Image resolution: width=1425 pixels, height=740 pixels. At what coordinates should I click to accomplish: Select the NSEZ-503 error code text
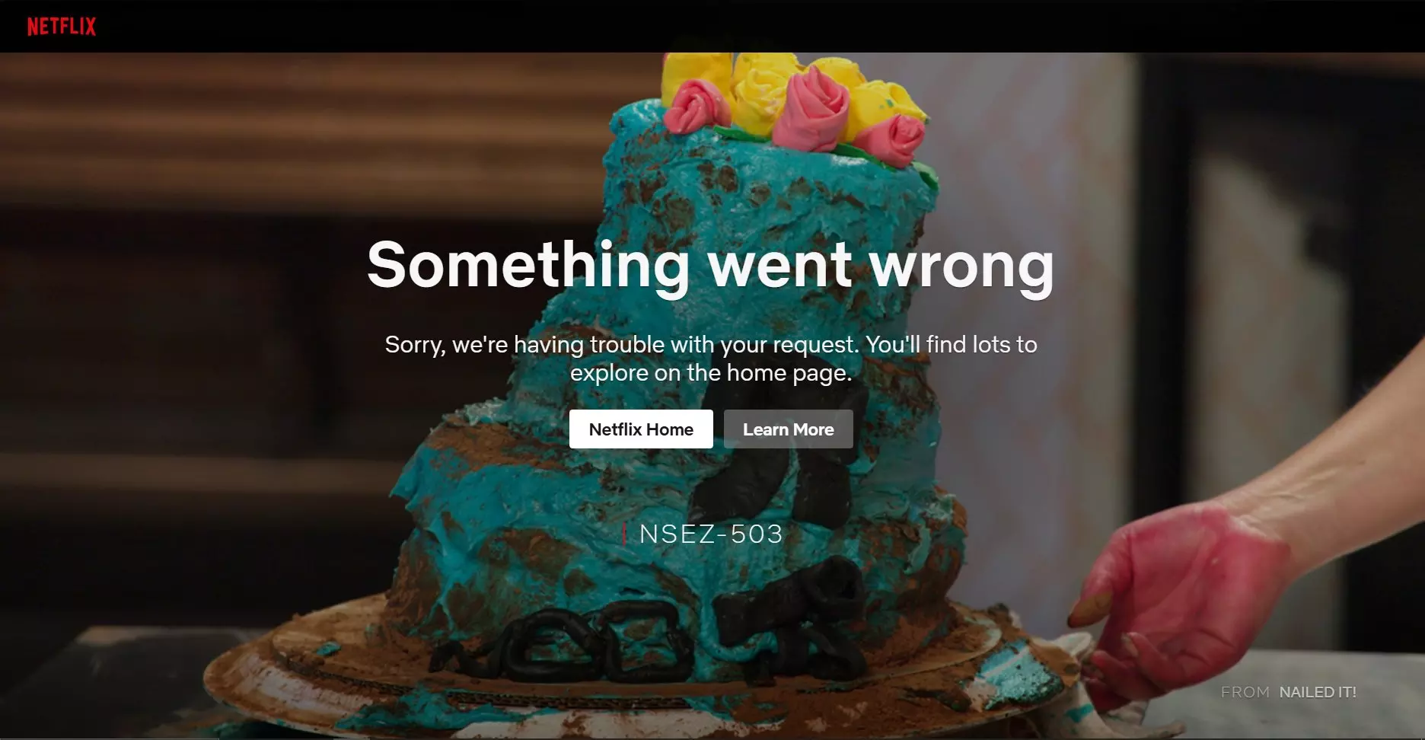click(x=711, y=534)
